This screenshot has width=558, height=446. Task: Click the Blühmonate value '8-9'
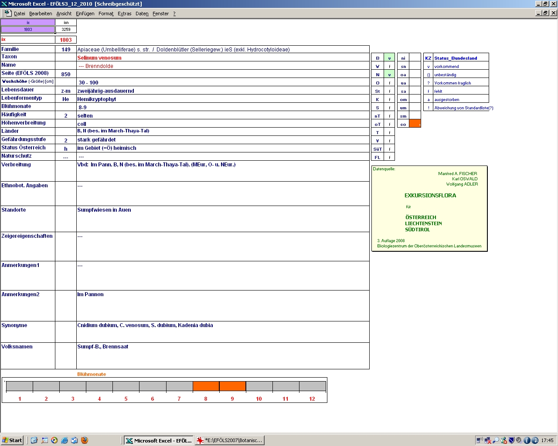click(223, 107)
